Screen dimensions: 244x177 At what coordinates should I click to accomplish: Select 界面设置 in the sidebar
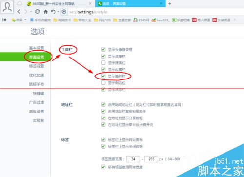click(37, 57)
